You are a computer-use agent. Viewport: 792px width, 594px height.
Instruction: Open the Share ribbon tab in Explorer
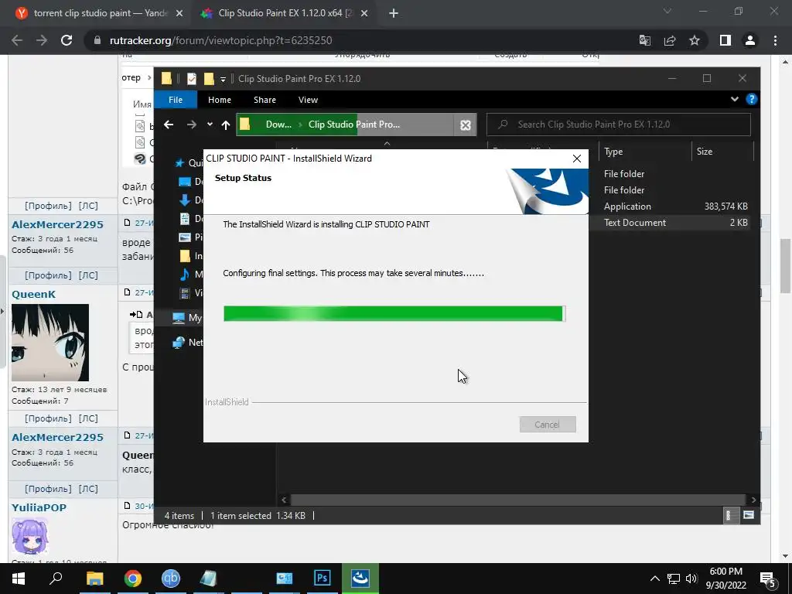(x=265, y=100)
